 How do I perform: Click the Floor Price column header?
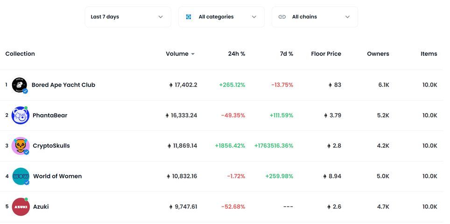click(326, 54)
